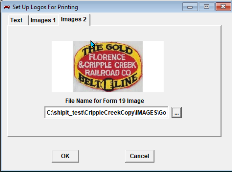This screenshot has height=172, width=232.
Task: Click the white margin left of the logo patch
Action: tap(62, 66)
